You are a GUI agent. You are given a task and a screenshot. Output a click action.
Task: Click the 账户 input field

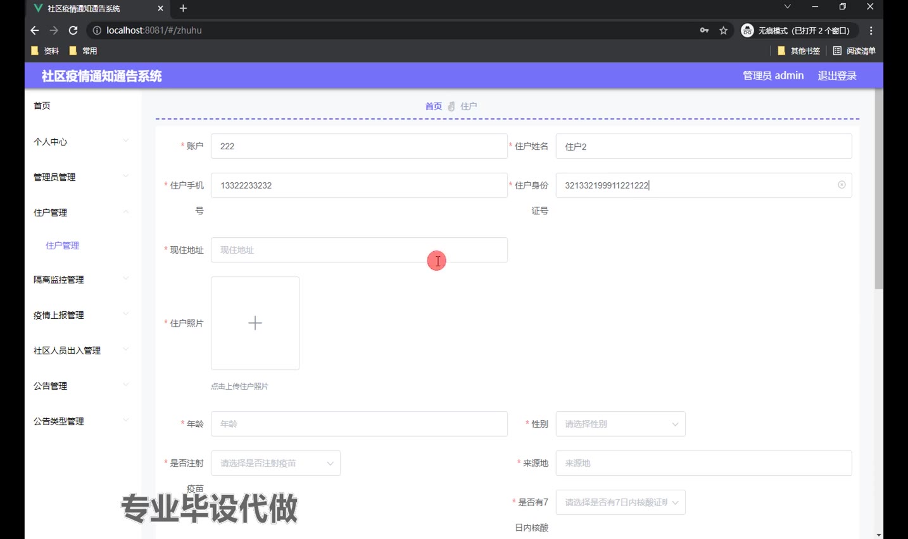pos(359,146)
